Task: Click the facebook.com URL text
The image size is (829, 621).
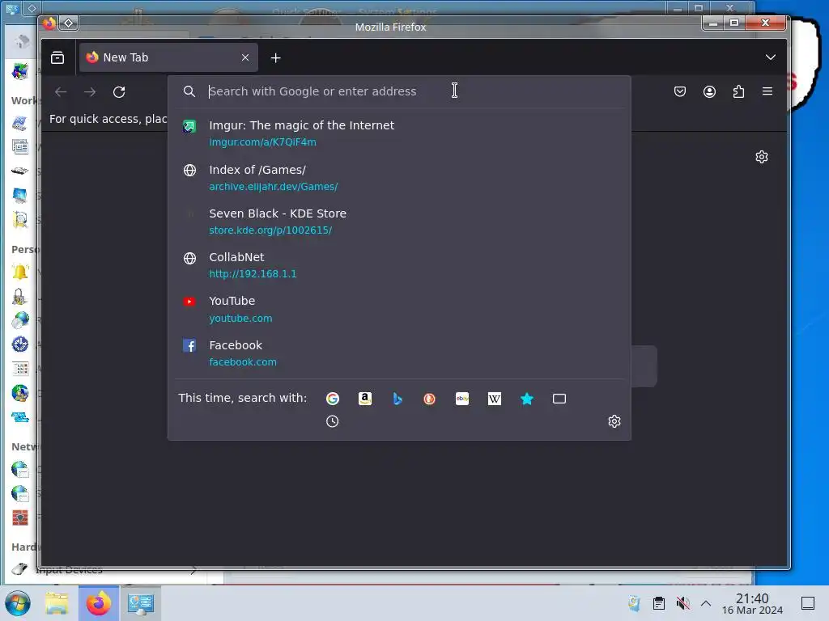Action: point(243,362)
